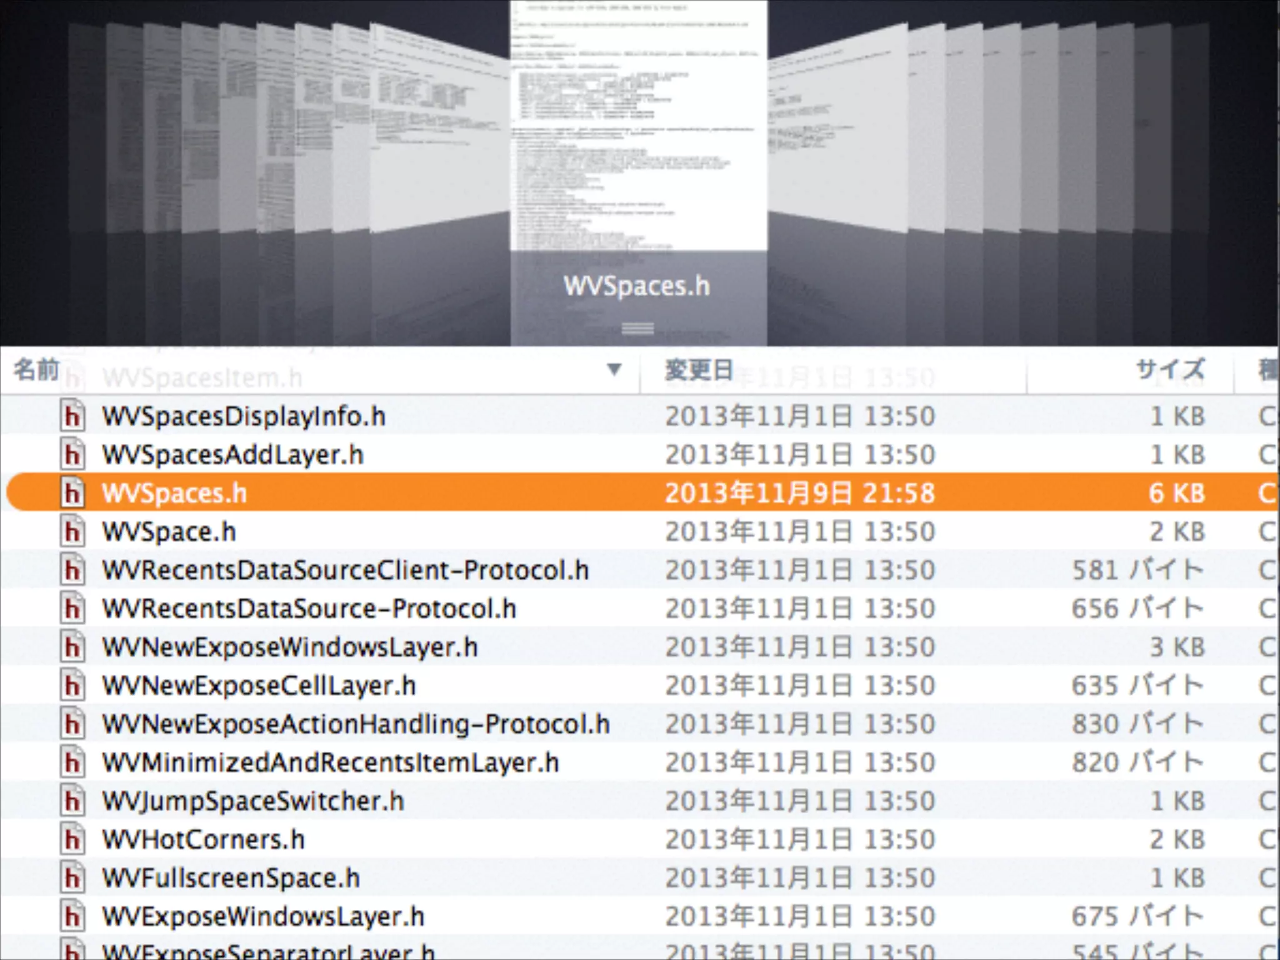This screenshot has height=960, width=1280.
Task: Select WVMinimizedAndRecentsItemLayer.h row
Action: (330, 763)
